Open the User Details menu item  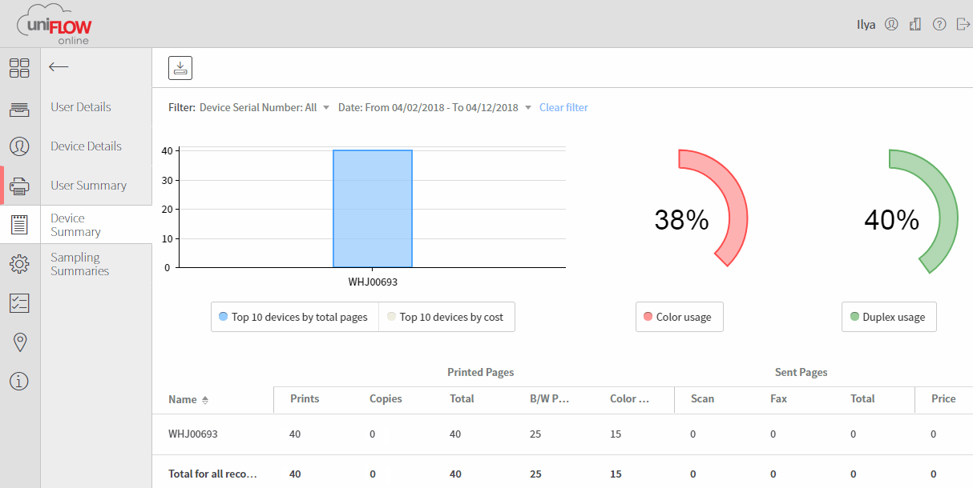click(x=81, y=107)
